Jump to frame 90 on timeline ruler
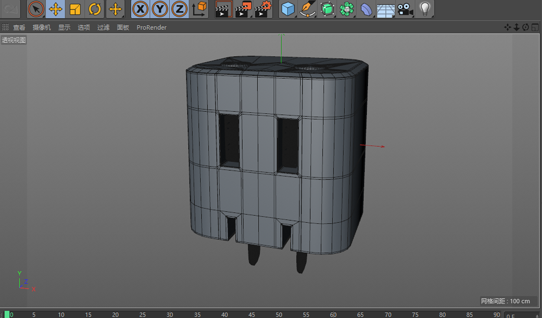Screen dimensions: 542x318 click(497, 315)
